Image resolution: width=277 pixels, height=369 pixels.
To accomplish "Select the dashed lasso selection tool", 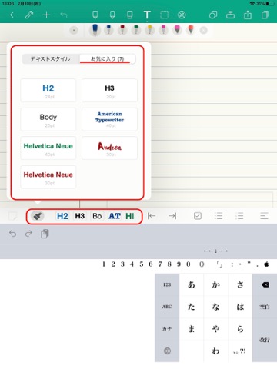I will [x=165, y=15].
